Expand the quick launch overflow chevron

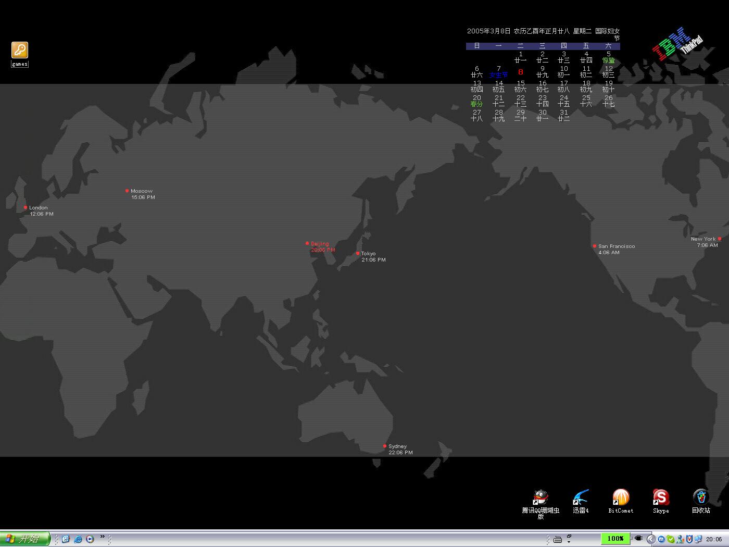(103, 536)
